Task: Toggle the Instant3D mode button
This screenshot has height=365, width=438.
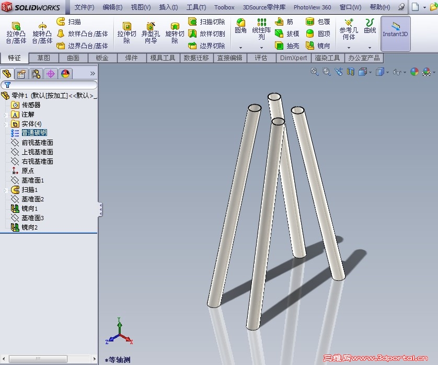Action: [395, 33]
